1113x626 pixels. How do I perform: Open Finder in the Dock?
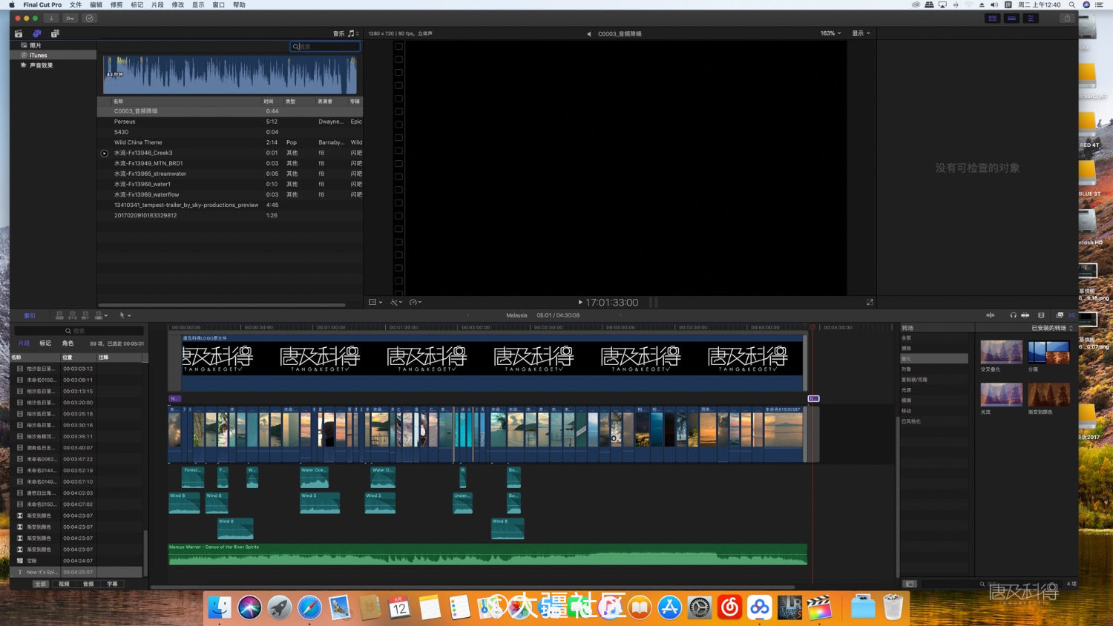[220, 607]
